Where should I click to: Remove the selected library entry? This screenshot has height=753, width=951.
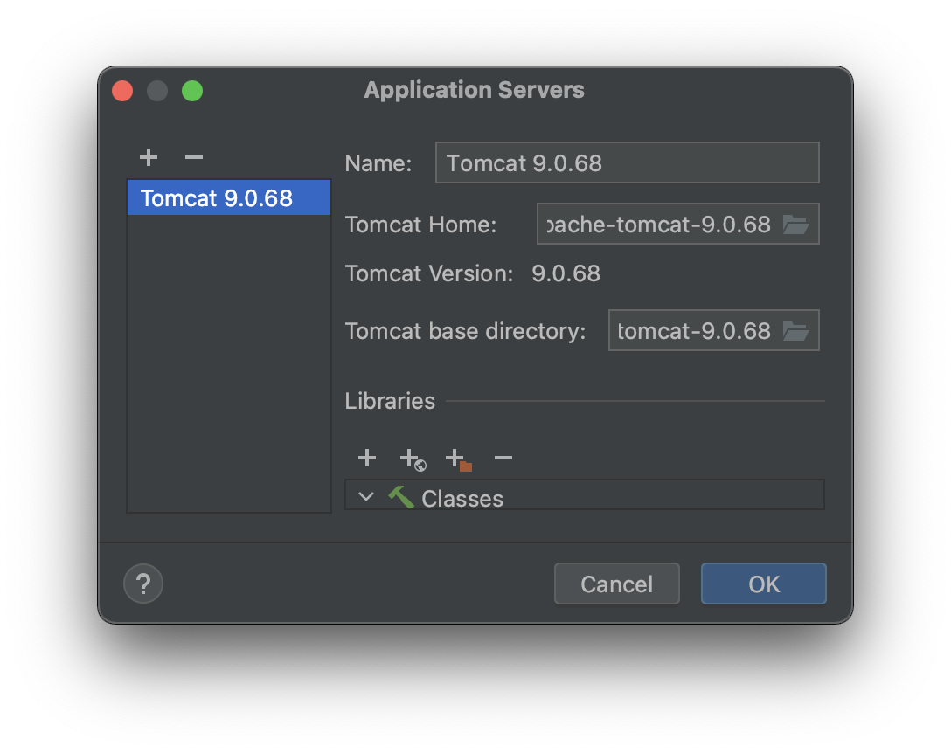coord(503,458)
